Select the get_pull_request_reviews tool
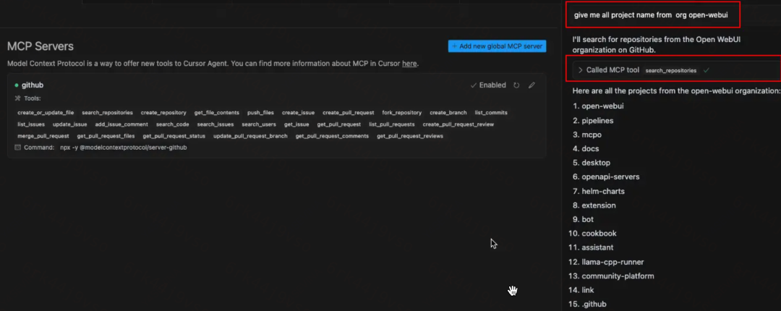Image resolution: width=781 pixels, height=311 pixels. coord(410,135)
